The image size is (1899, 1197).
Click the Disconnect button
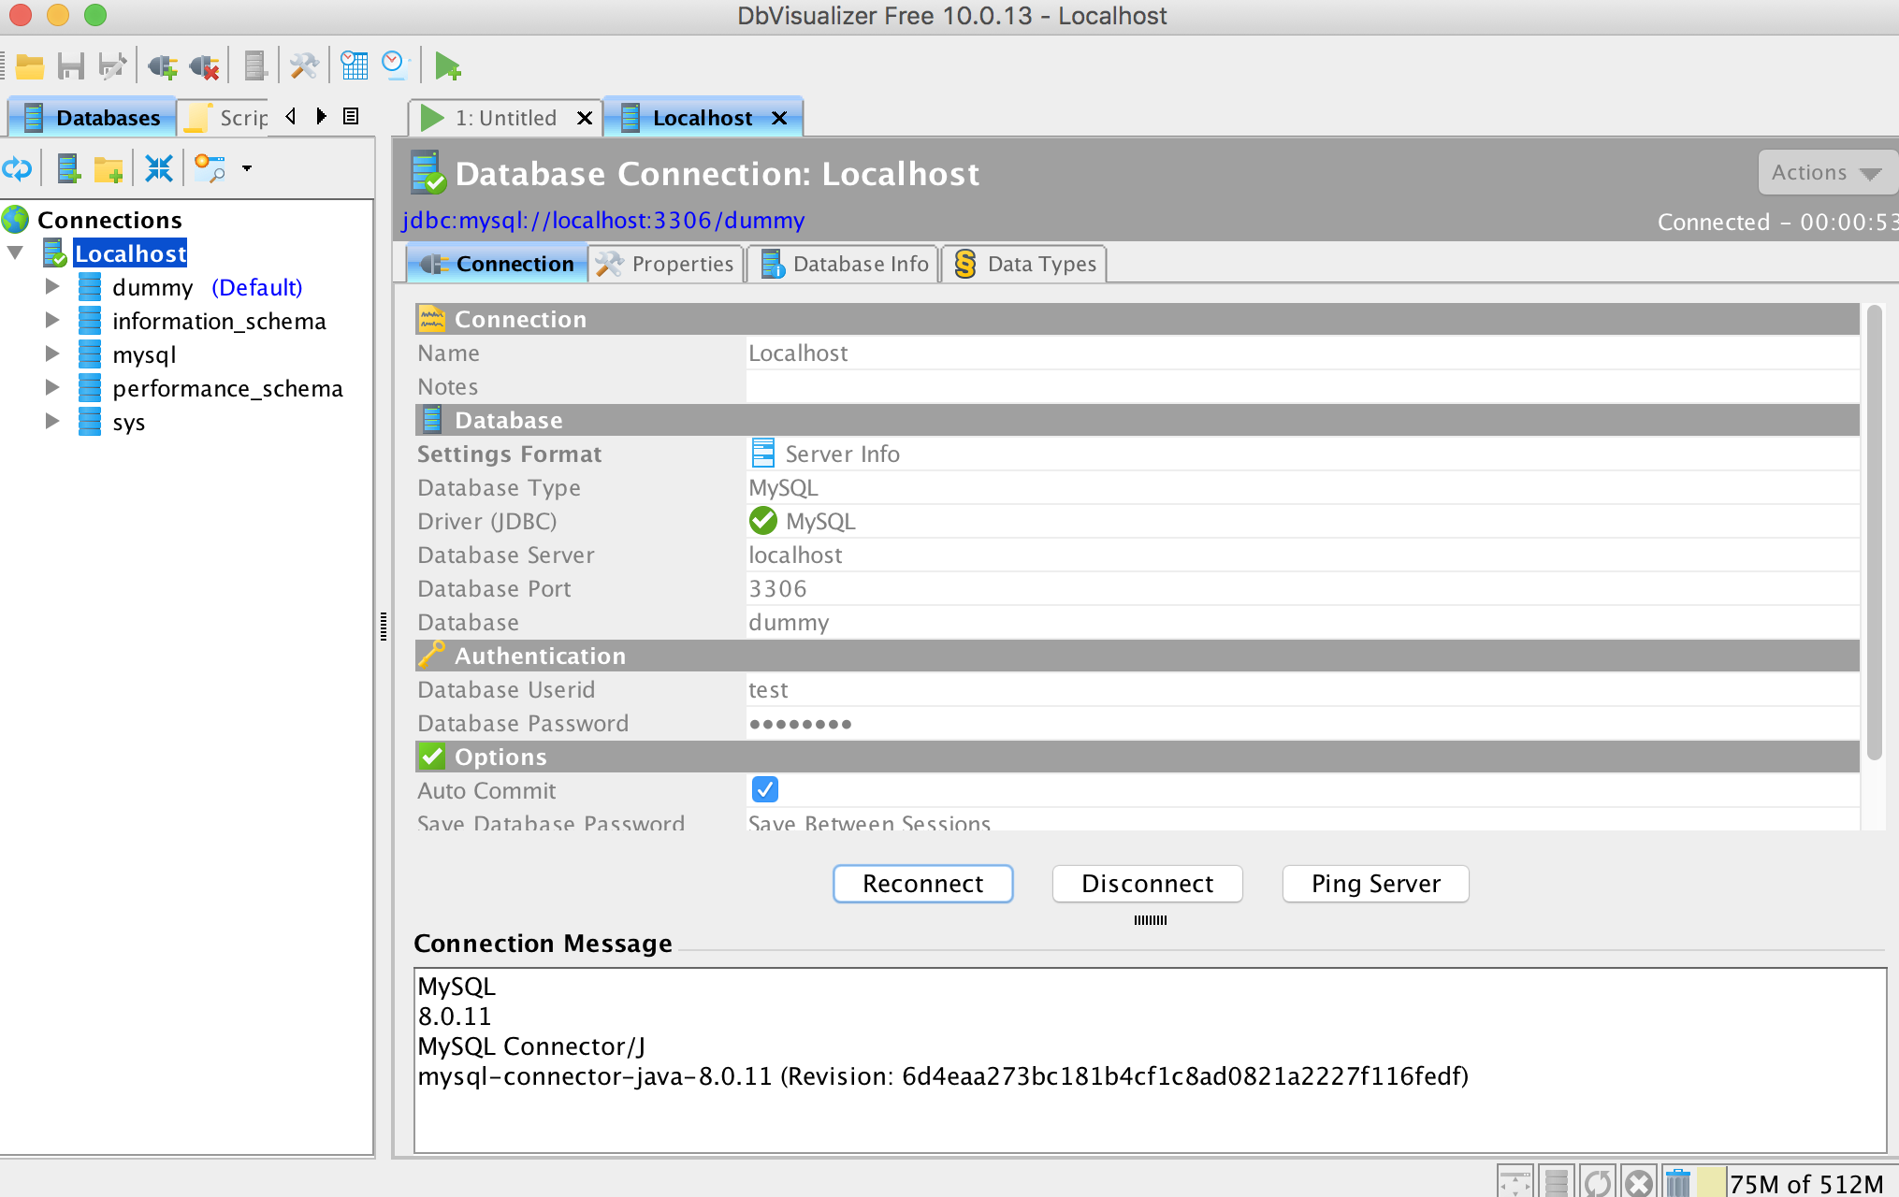tap(1147, 884)
